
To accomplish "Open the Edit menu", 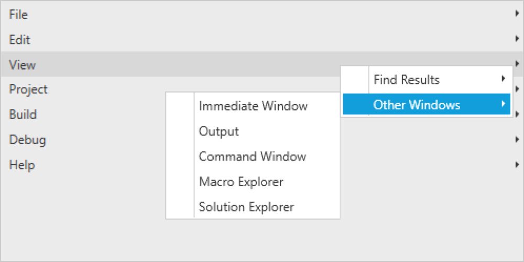I will pos(20,40).
